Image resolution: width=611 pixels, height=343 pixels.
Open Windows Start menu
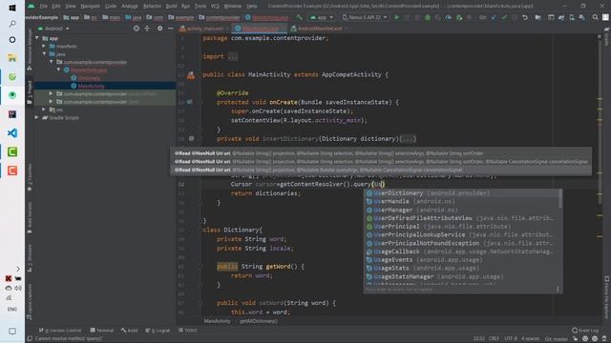[x=12, y=7]
